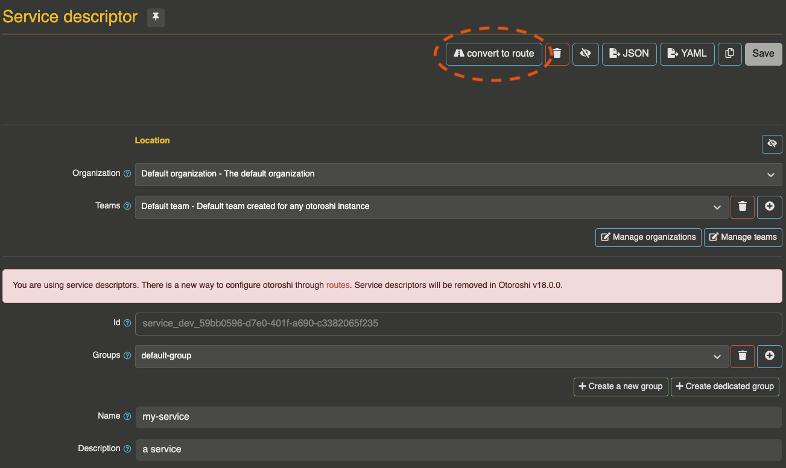Export service as YAML
This screenshot has height=468, width=786.
tap(687, 54)
